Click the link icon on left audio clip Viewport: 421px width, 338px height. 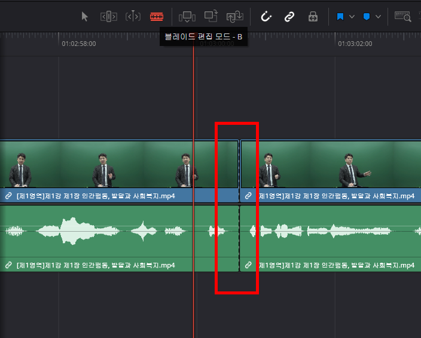8,265
